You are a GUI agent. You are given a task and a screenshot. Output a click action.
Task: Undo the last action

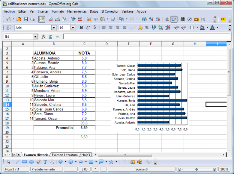[x=121, y=19]
